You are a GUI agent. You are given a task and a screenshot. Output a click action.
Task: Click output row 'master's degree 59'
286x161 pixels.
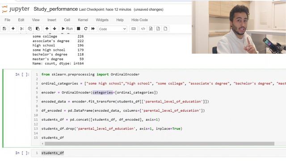pyautogui.click(x=58, y=59)
